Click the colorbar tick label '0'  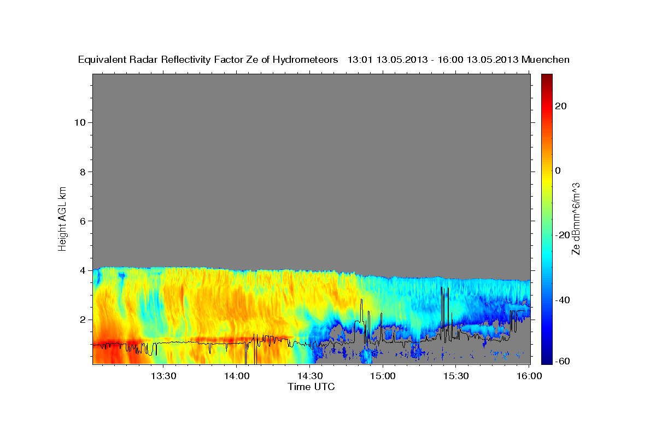click(x=558, y=170)
